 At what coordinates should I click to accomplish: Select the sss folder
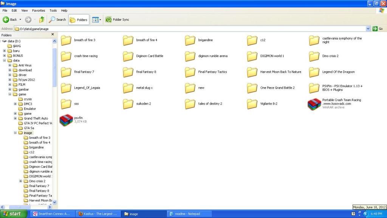click(70, 104)
